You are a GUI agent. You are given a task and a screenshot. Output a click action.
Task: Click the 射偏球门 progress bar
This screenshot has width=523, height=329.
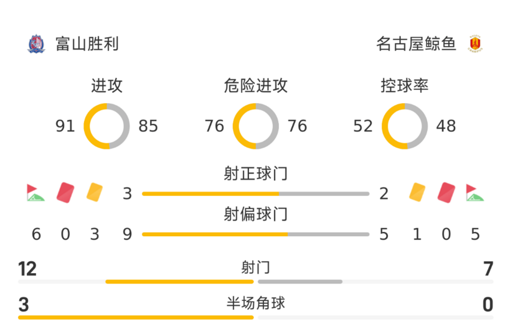pos(256,234)
